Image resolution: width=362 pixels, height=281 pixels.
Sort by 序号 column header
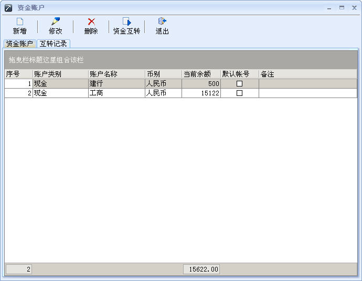(19, 74)
